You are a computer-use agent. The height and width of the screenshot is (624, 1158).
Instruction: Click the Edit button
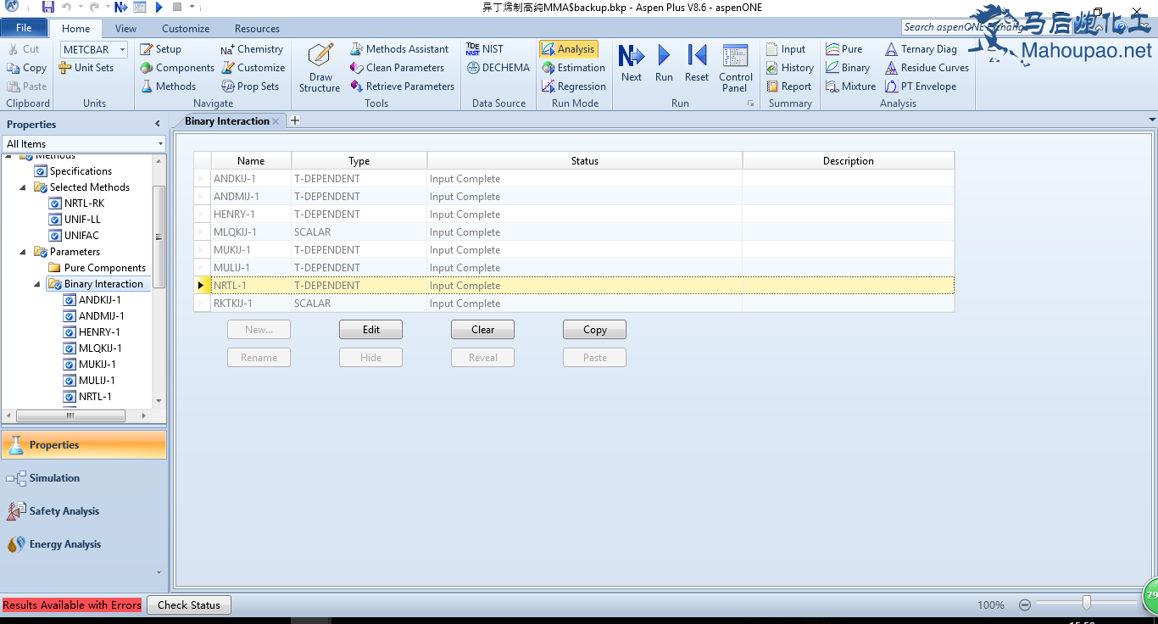click(371, 330)
